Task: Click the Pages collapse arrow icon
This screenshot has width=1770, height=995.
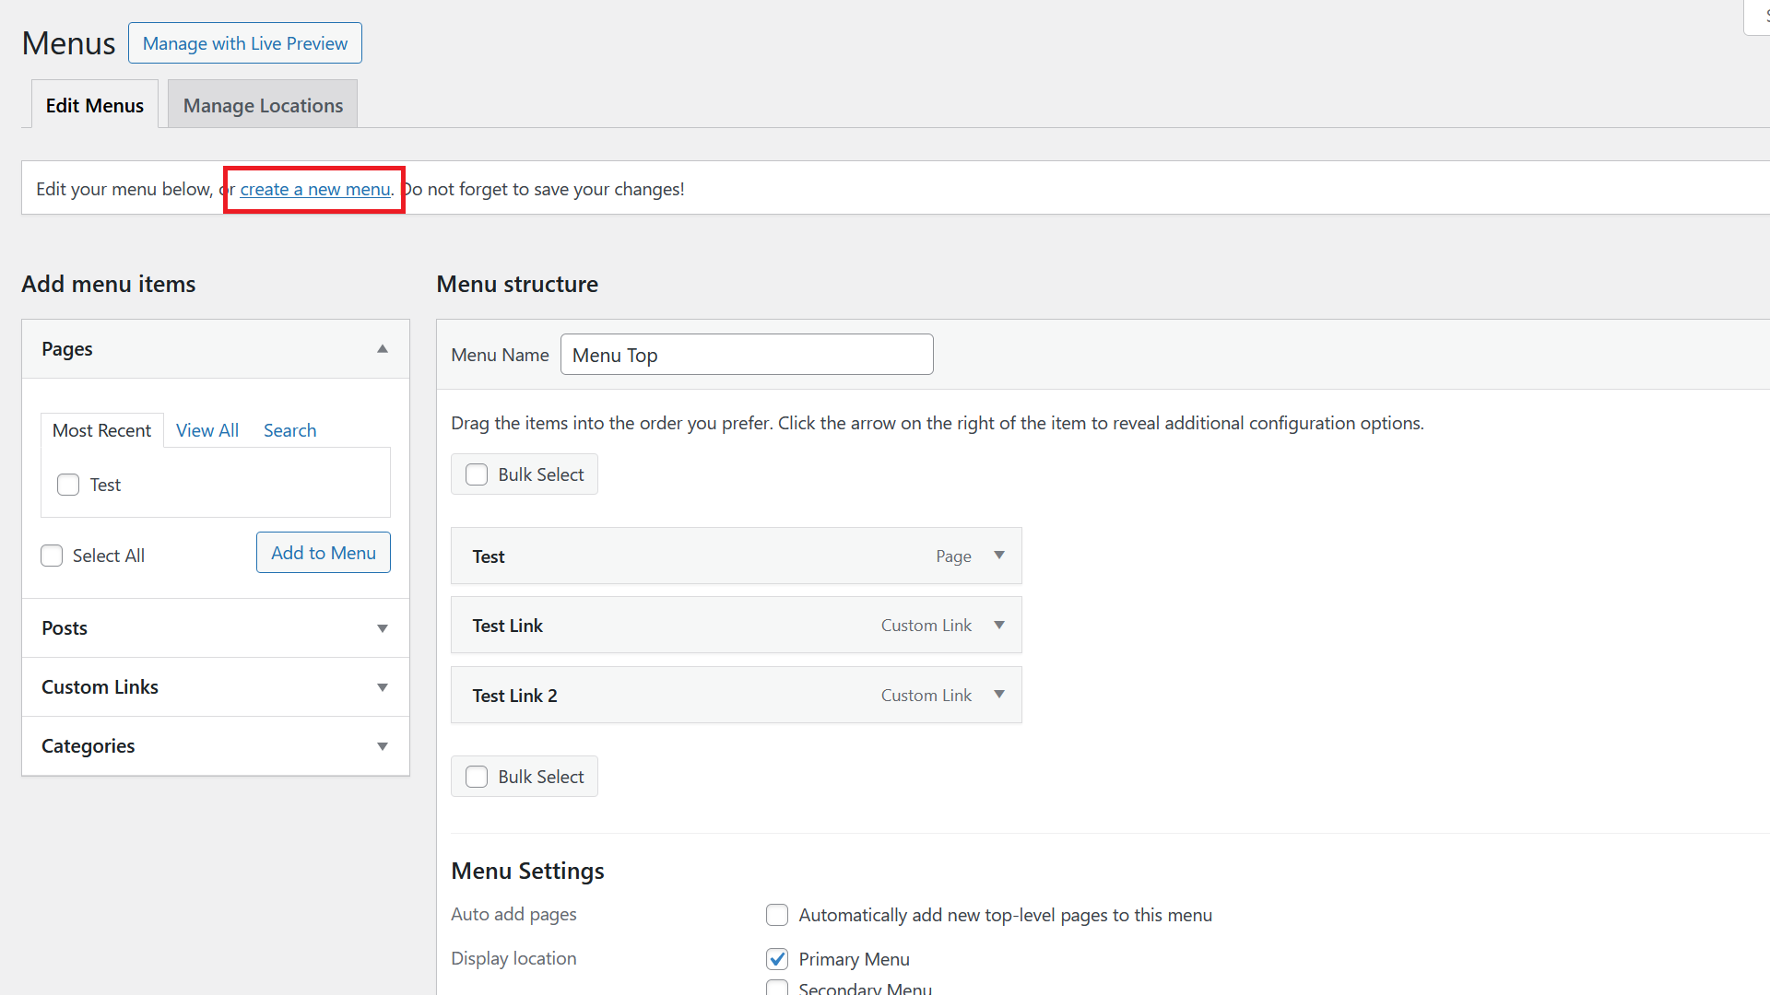Action: (x=383, y=348)
